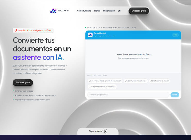Click the PRUEBA UNA PREGUNTA label
The height and width of the screenshot is (140, 191).
(97, 76)
